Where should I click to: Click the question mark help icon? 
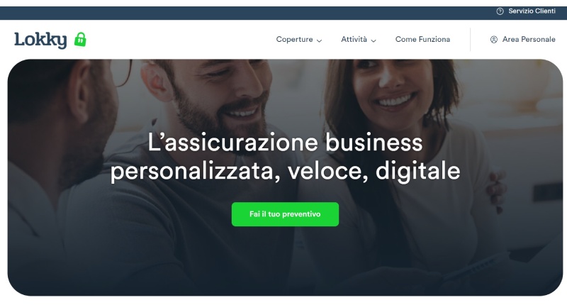(500, 11)
